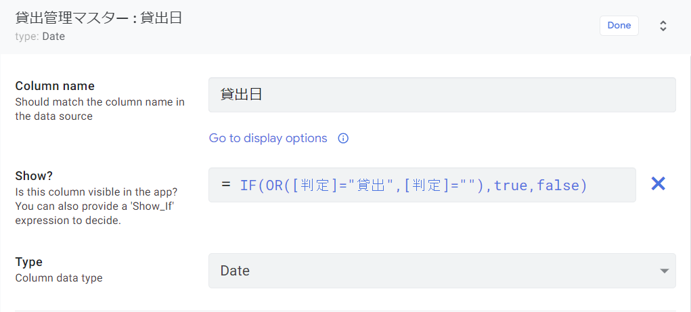Click the Done button
This screenshot has height=312, width=691.
click(x=619, y=26)
